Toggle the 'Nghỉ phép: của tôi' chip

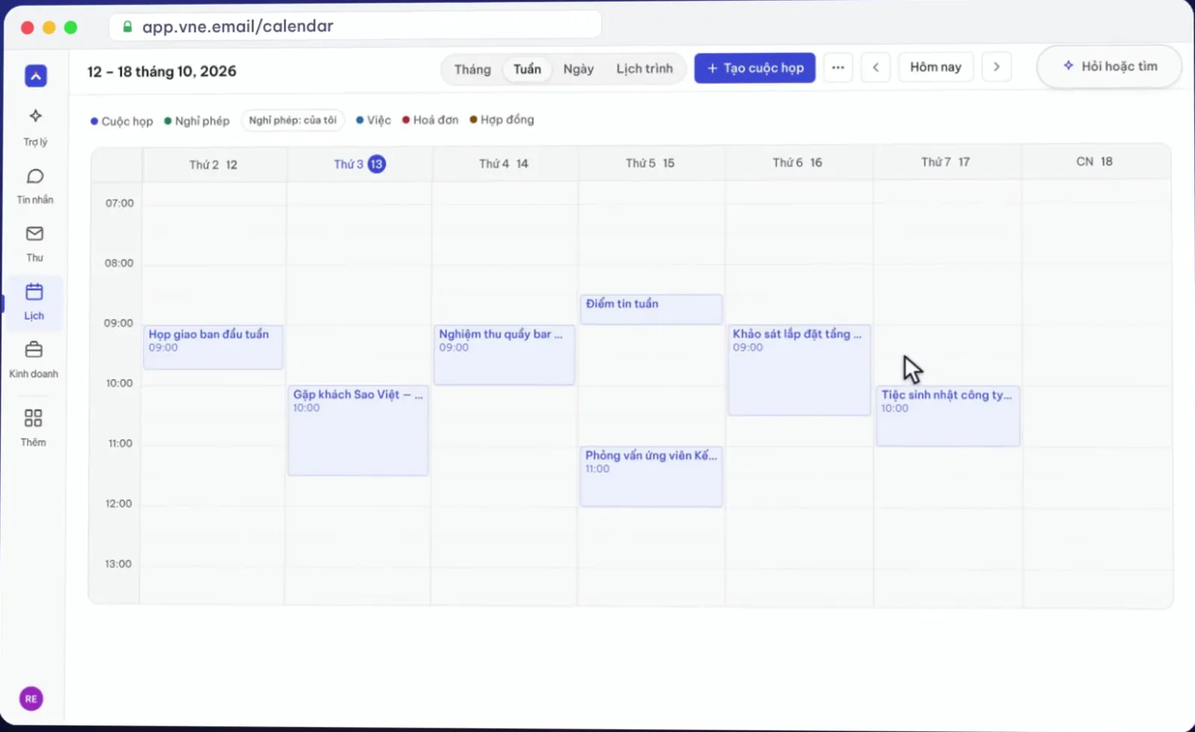pyautogui.click(x=293, y=120)
